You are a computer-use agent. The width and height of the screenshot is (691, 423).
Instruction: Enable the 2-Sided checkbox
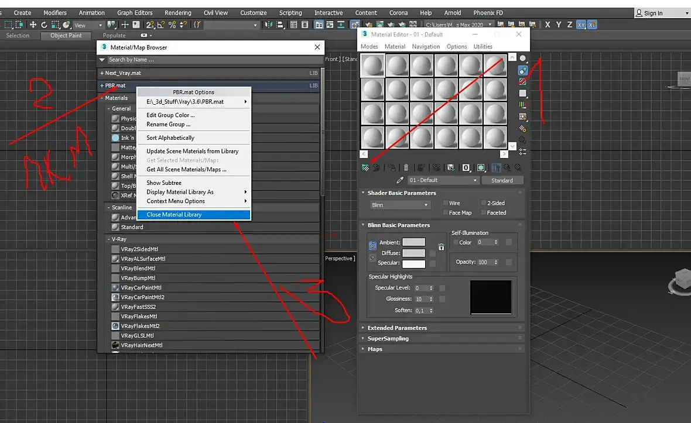pos(484,203)
